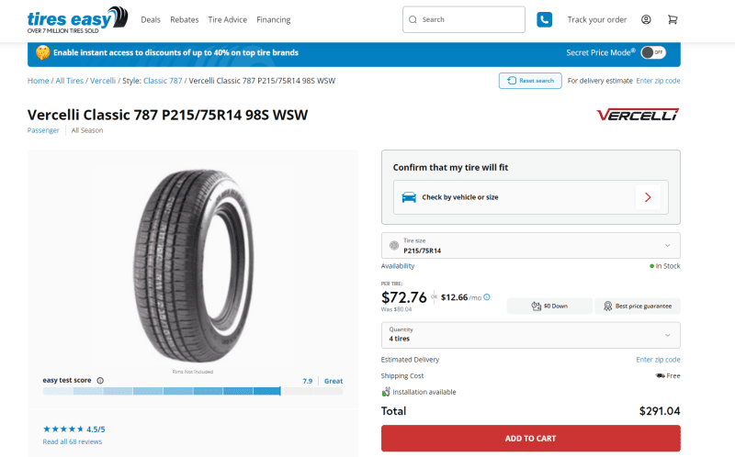Viewport: 735px width, 457px height.
Task: Open the user account icon
Action: (646, 19)
